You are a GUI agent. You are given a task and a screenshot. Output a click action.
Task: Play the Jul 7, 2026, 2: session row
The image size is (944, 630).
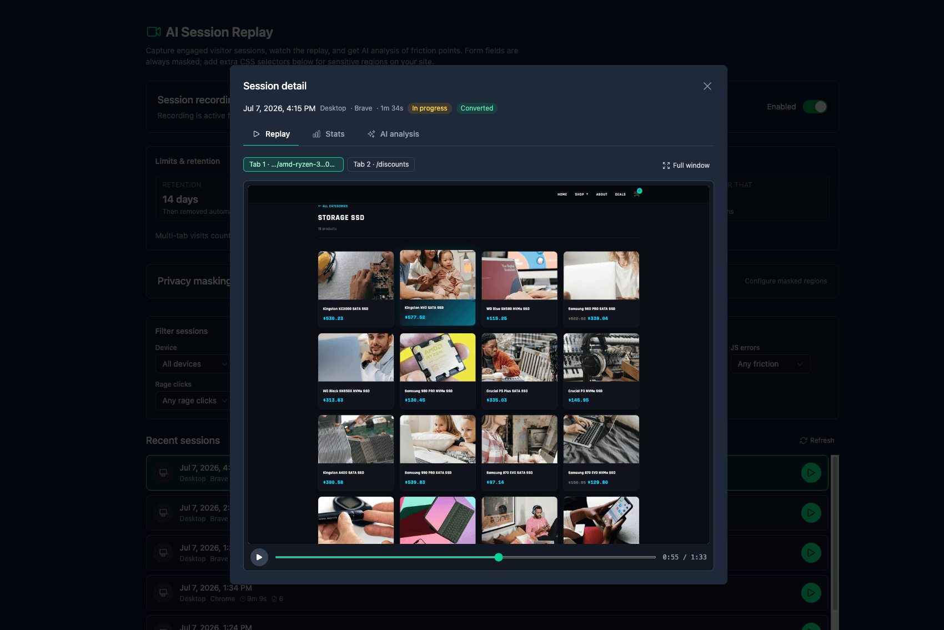811,513
